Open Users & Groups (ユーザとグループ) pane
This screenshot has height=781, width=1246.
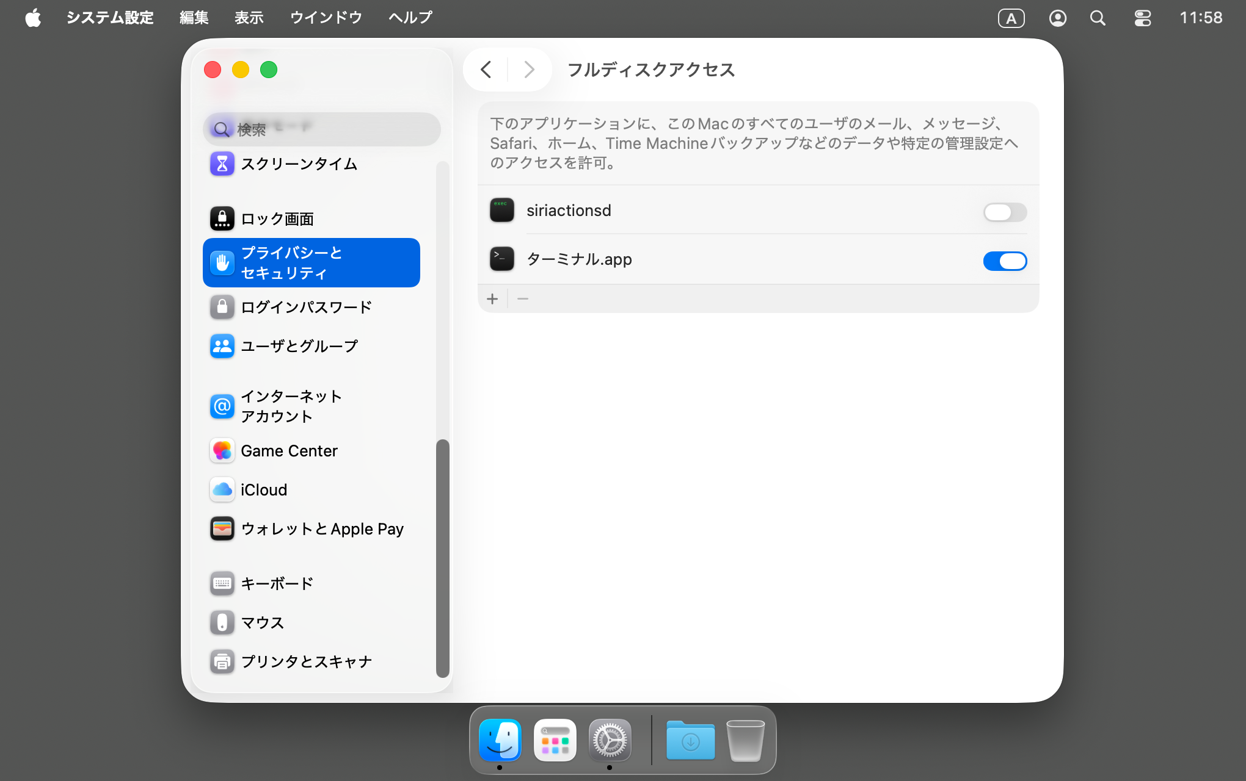point(299,346)
